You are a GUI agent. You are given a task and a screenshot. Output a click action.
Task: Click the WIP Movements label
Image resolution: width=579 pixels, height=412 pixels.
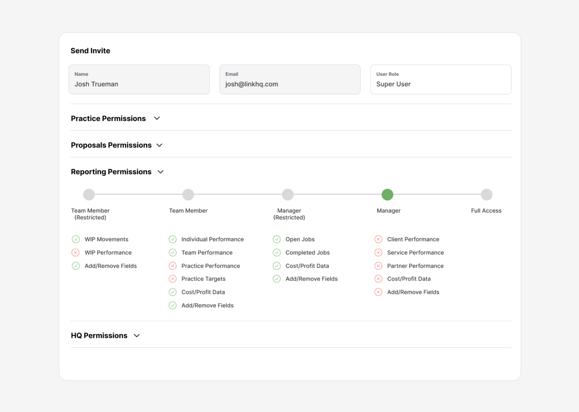coord(107,239)
